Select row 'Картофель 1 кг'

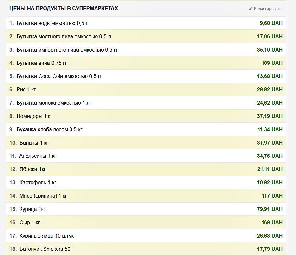146,182
